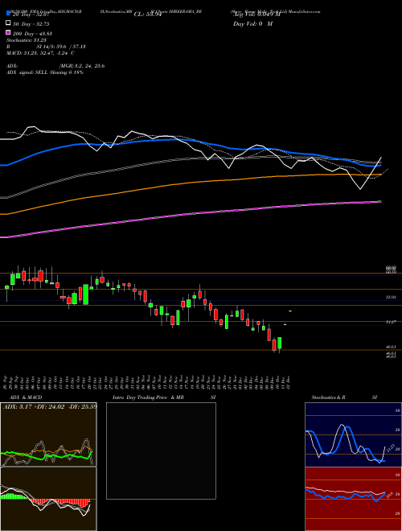Click the 'Intra Day Trading Price & MR' title

[x=148, y=397]
